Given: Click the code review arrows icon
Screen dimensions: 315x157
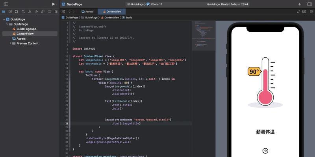Looking at the screenshot, I should click(x=298, y=12).
